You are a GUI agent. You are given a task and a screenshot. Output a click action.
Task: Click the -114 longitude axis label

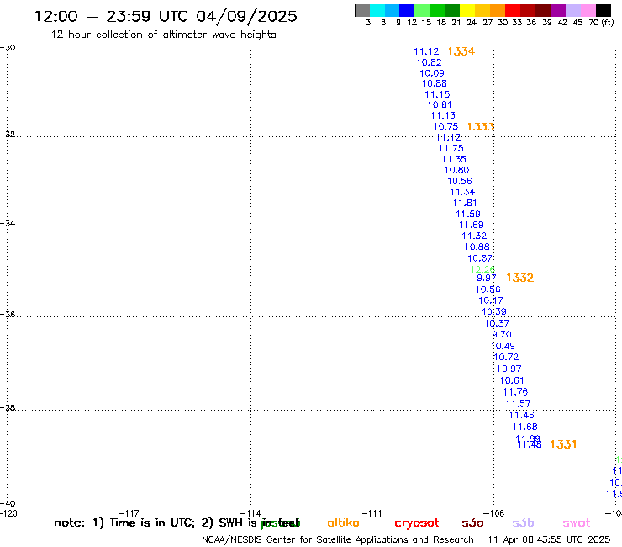(x=250, y=513)
